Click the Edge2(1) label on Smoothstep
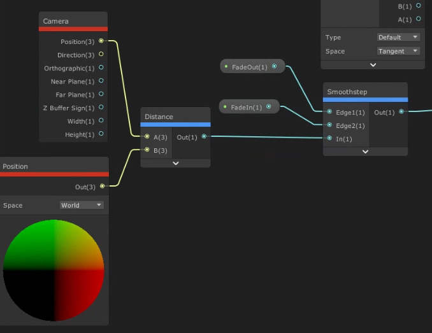Screen dimensions: 432x333 click(x=350, y=126)
